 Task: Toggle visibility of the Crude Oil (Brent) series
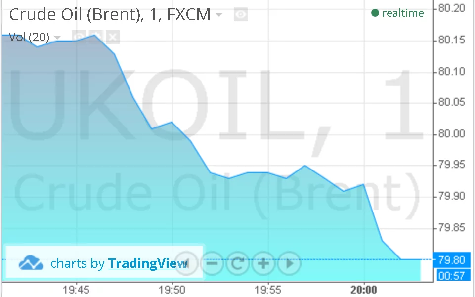click(240, 15)
